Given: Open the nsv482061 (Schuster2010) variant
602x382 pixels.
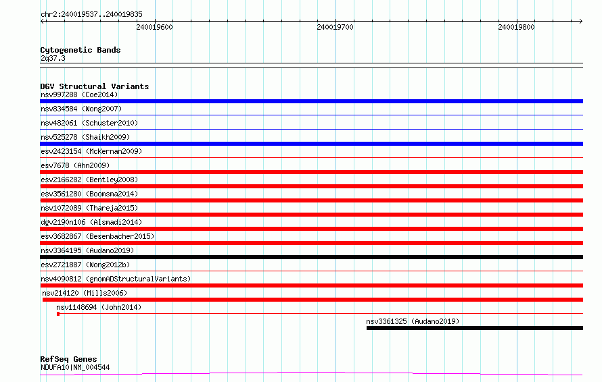Looking at the screenshot, I should (89, 123).
